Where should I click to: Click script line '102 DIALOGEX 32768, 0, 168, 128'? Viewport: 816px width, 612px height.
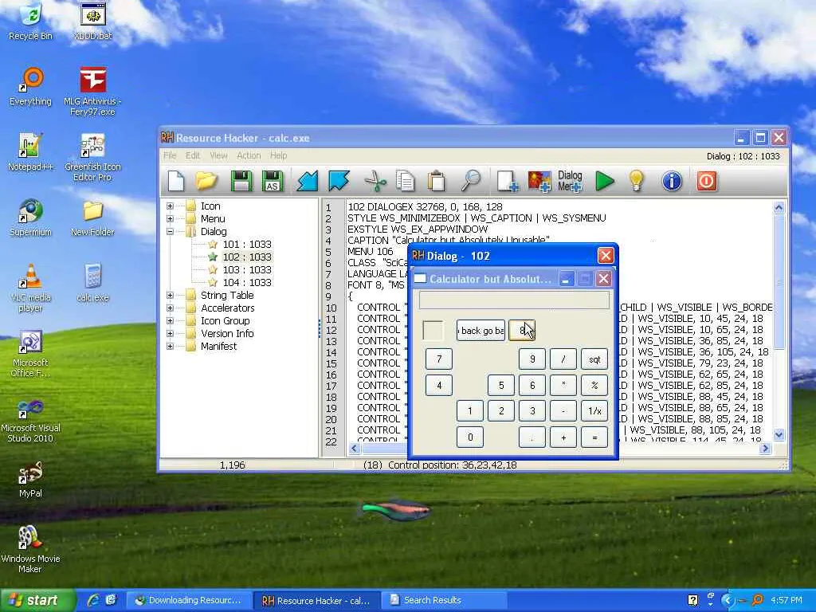(x=425, y=206)
